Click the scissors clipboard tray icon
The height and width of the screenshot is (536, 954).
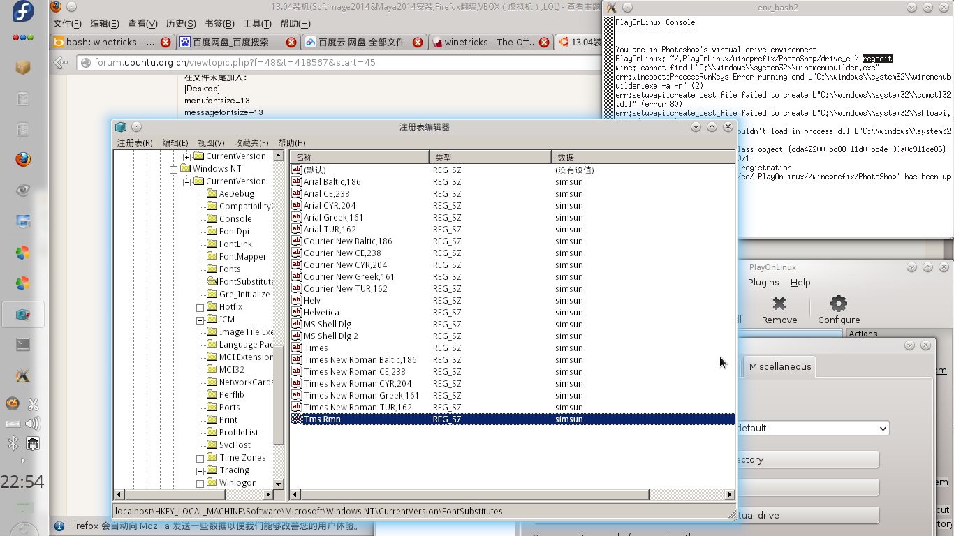(33, 403)
